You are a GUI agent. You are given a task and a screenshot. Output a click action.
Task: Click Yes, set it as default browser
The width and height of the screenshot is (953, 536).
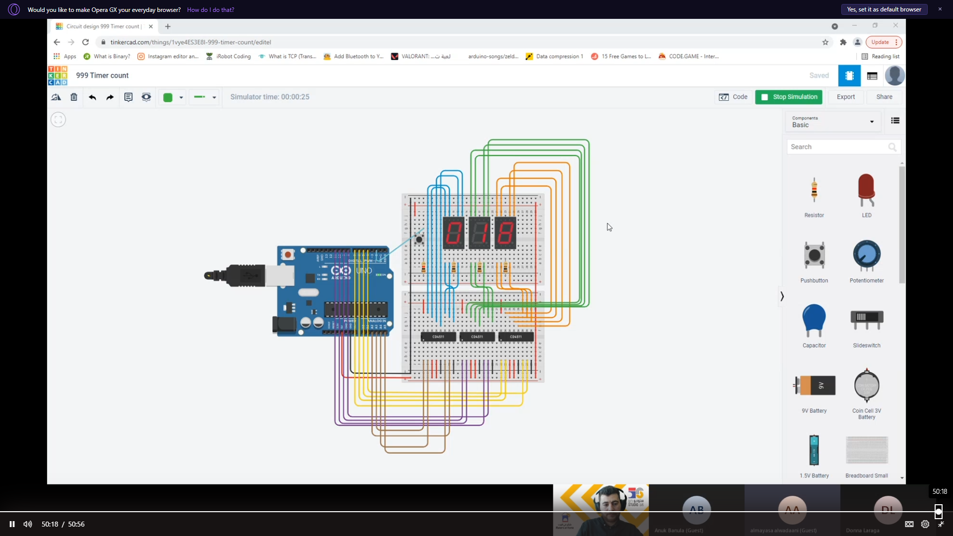(x=884, y=9)
